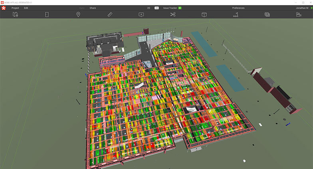Click the video camera tool
This screenshot has height=169, width=313.
[299, 14]
